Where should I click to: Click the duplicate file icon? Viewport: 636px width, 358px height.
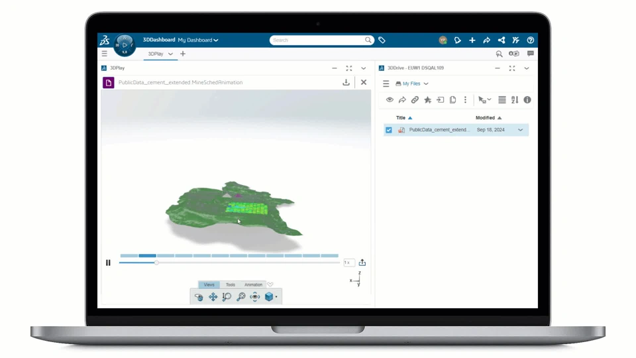(452, 100)
